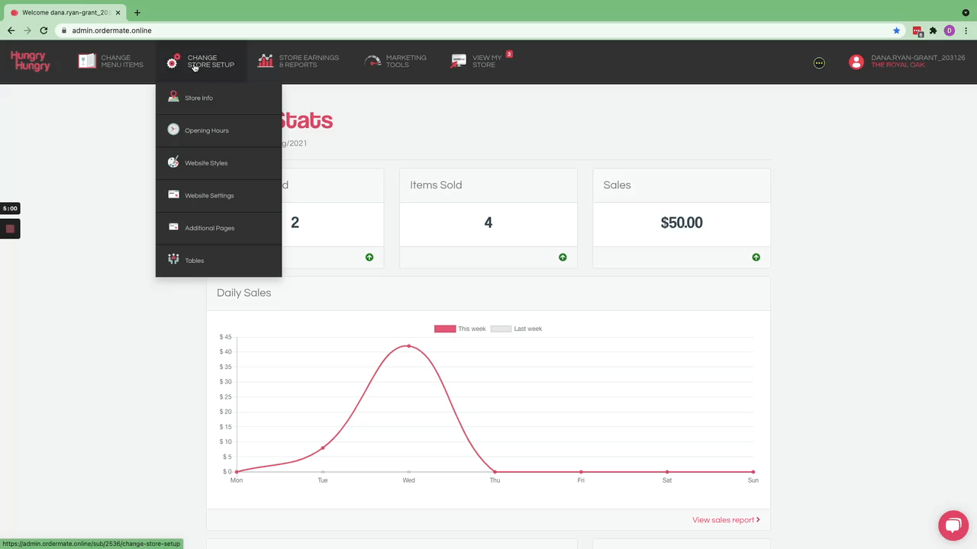
Task: Open the Store Info menu entry
Action: [x=218, y=98]
